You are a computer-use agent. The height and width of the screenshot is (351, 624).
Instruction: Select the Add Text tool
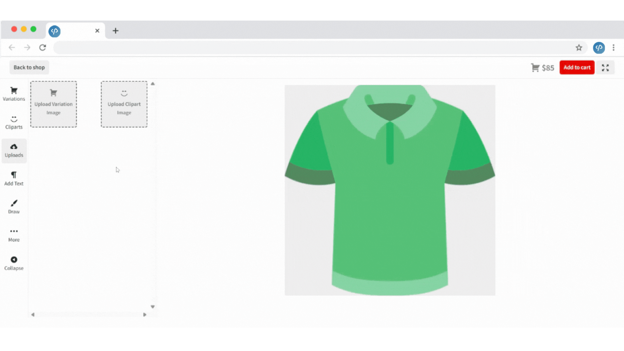(14, 178)
